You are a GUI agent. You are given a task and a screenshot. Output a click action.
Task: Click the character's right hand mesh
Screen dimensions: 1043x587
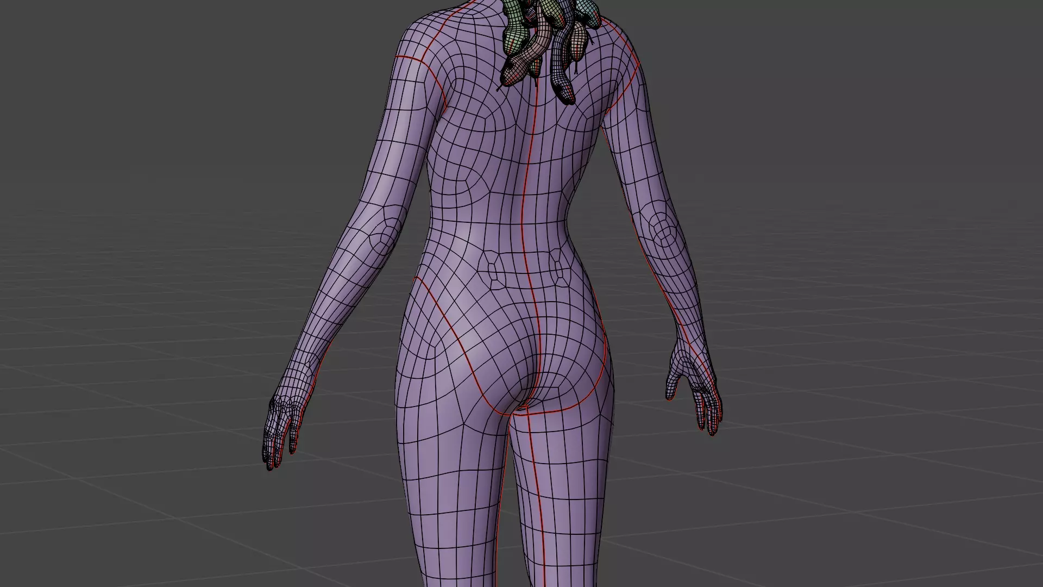pyautogui.click(x=695, y=386)
